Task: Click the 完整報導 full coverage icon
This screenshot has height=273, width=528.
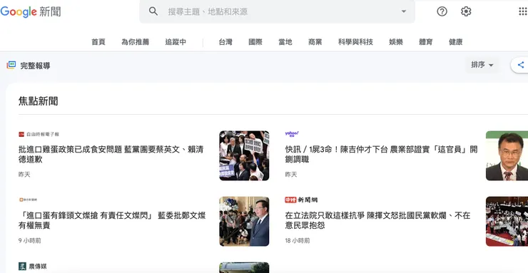Action: coord(11,65)
